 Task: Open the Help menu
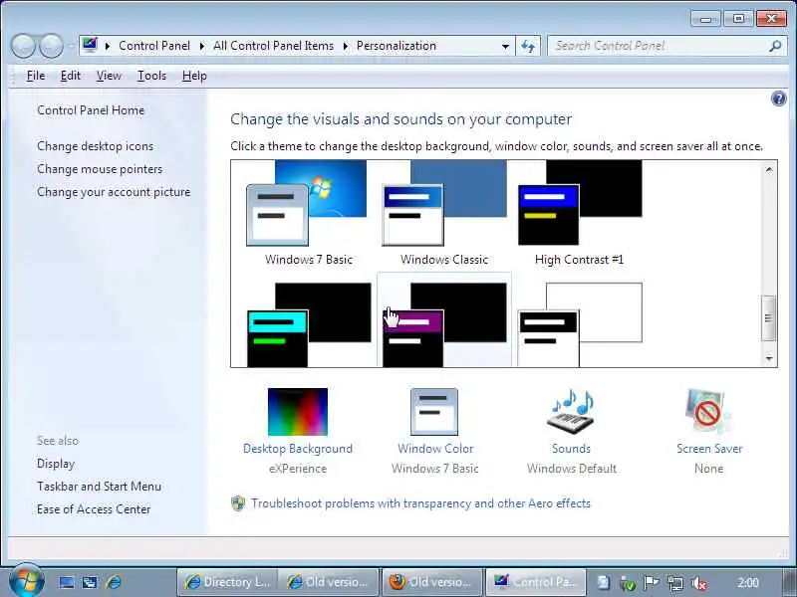194,76
